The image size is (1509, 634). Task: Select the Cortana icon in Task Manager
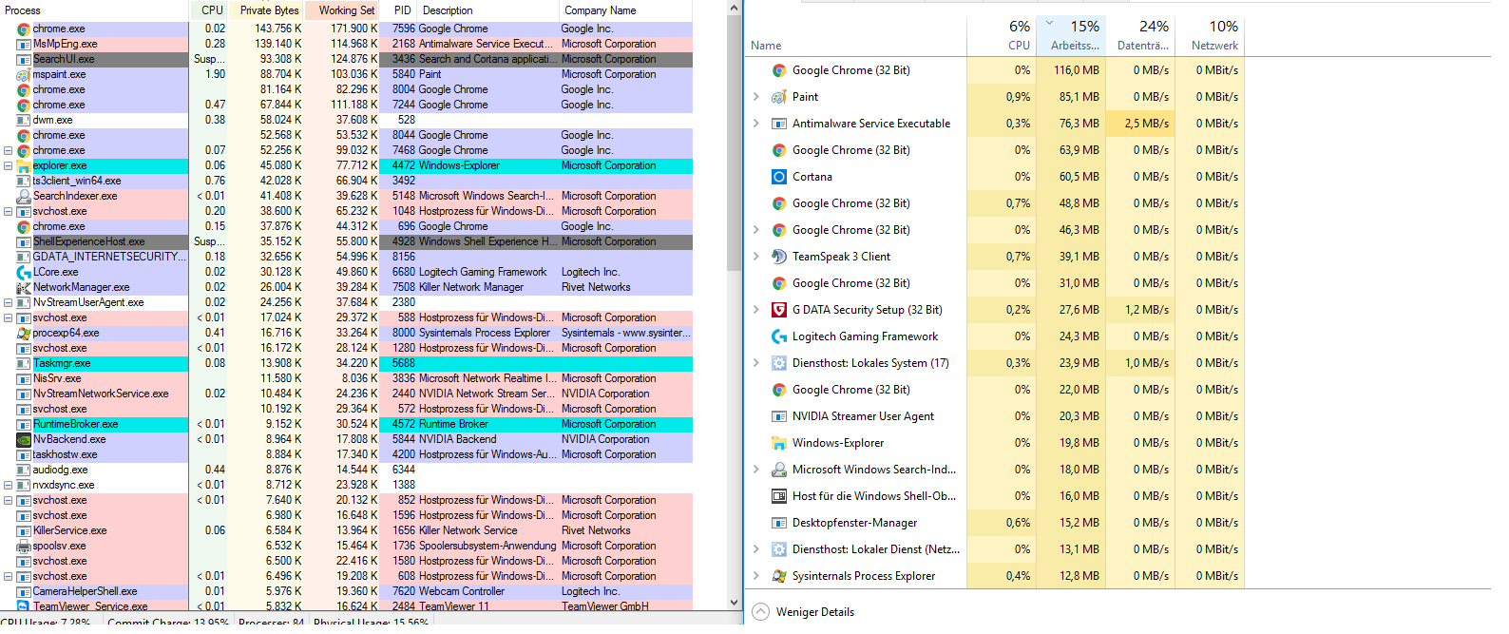point(779,177)
